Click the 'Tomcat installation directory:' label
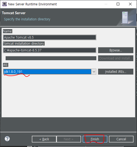This screenshot has height=147, width=137. [24, 44]
